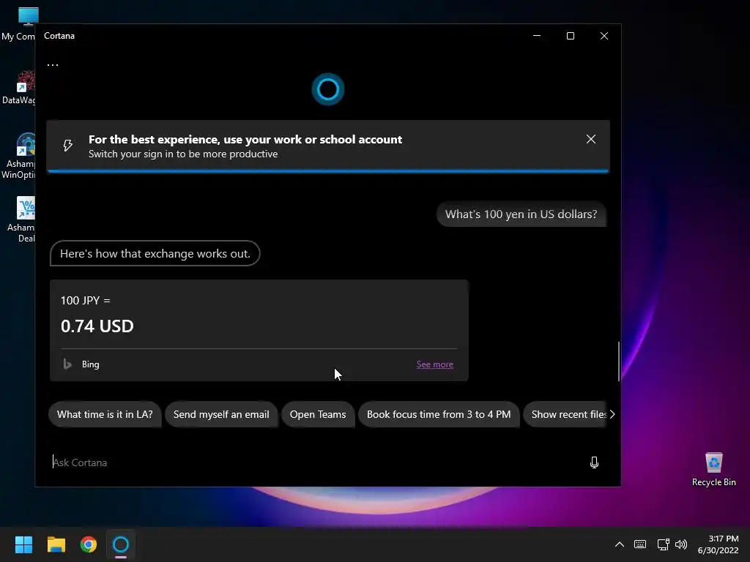Screen dimensions: 750x562
Task: Open the clock showing 3:17 PM
Action: [x=718, y=544]
